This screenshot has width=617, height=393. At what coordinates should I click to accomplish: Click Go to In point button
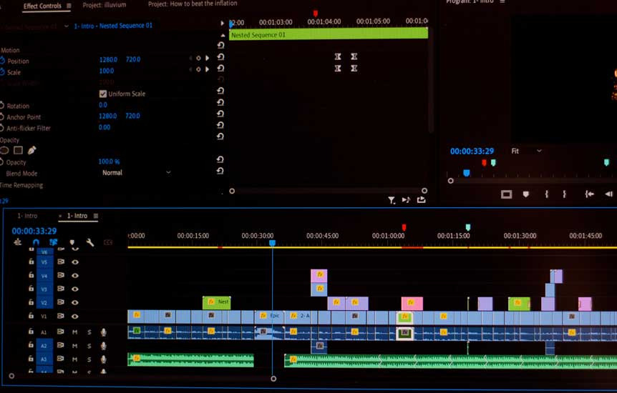[x=589, y=194]
